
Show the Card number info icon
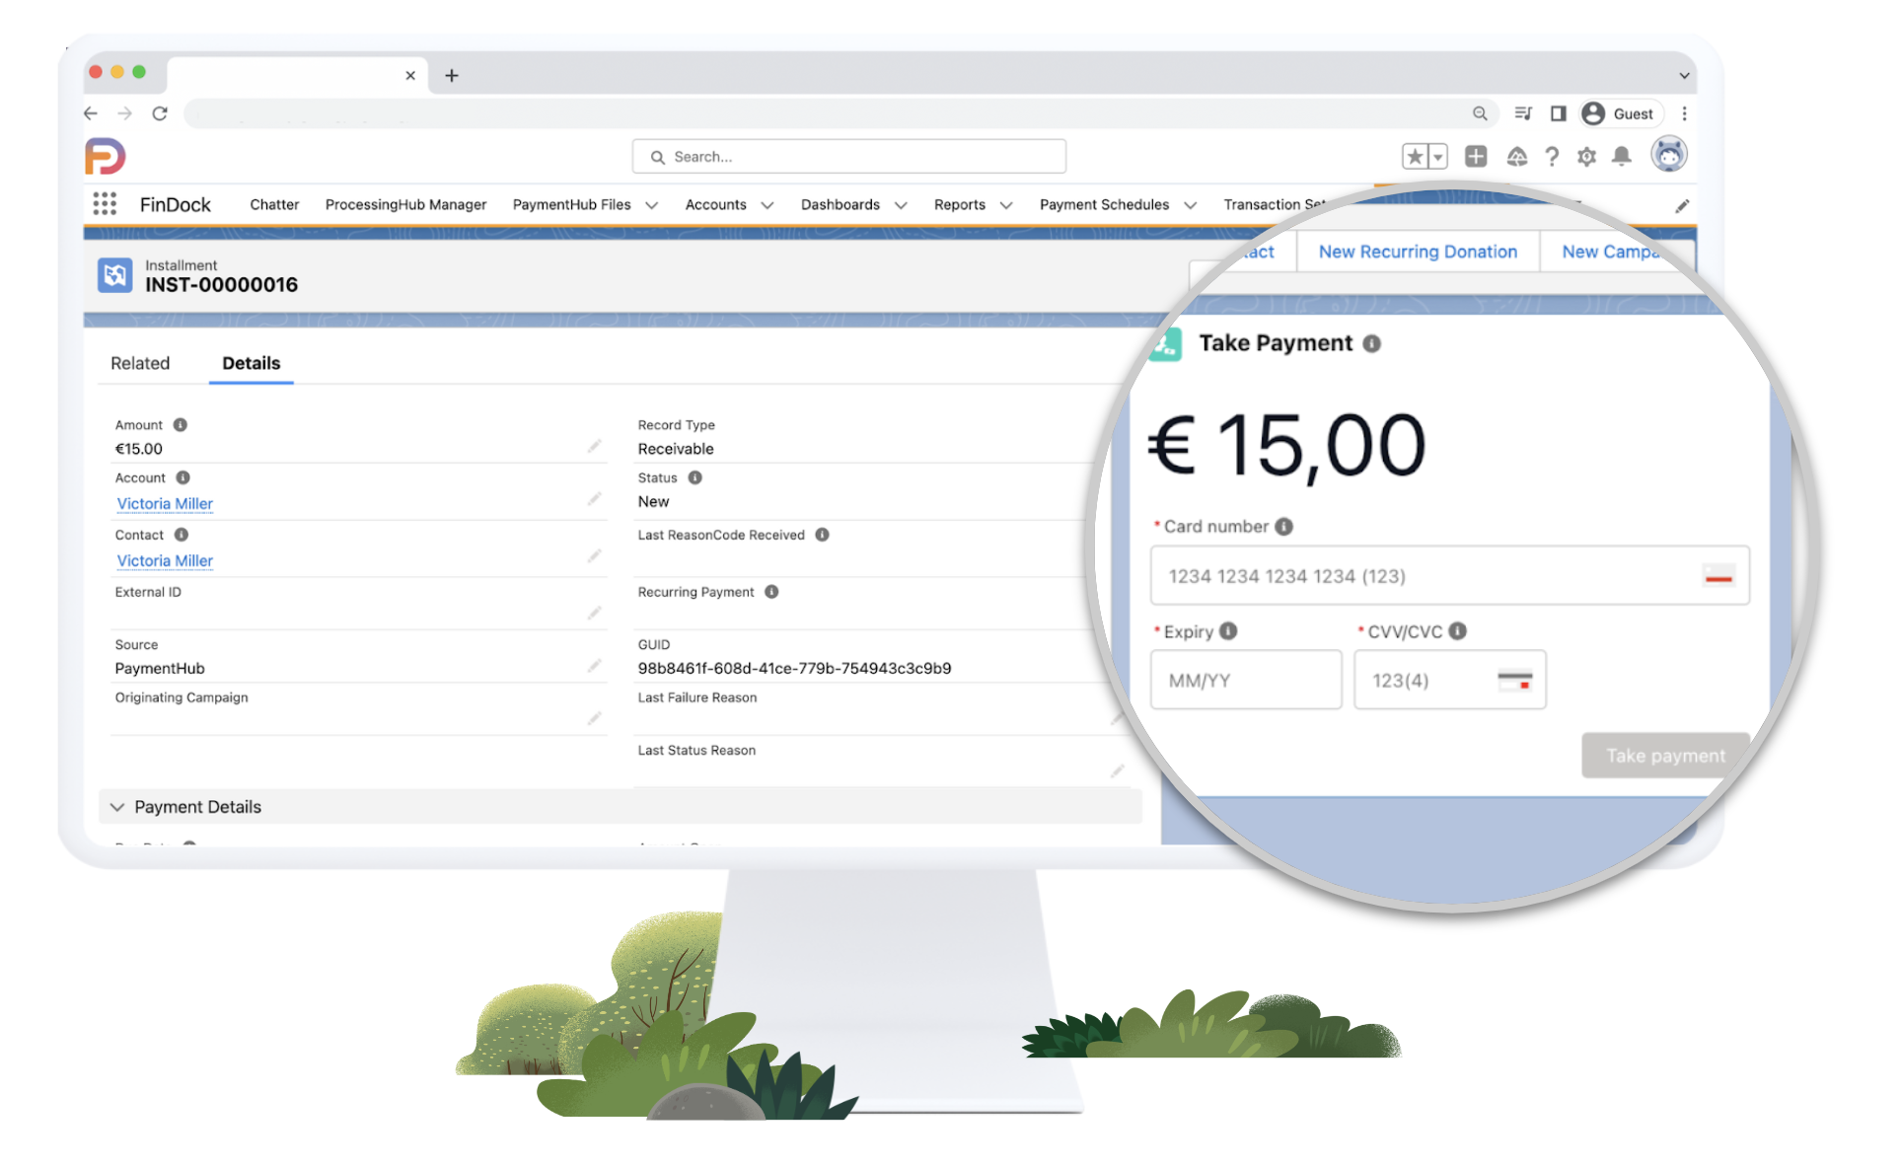[1283, 527]
